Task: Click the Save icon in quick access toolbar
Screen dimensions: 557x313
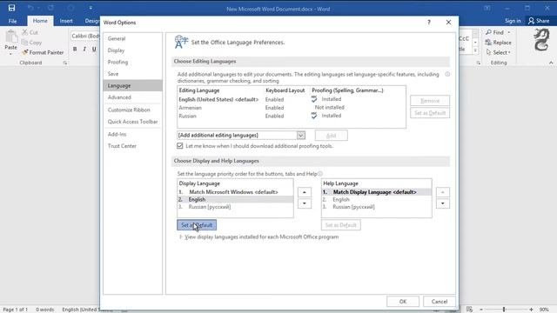Action: (x=11, y=8)
